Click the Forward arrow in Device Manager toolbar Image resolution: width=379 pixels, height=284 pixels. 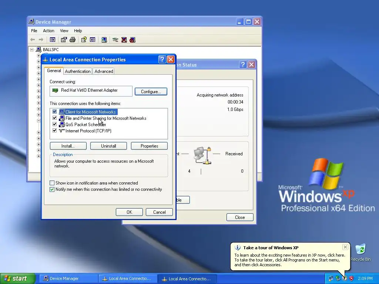click(41, 40)
